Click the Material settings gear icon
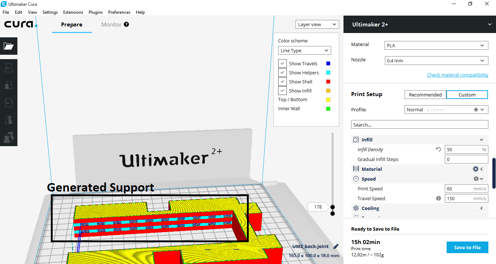496x264 pixels. pyautogui.click(x=475, y=169)
